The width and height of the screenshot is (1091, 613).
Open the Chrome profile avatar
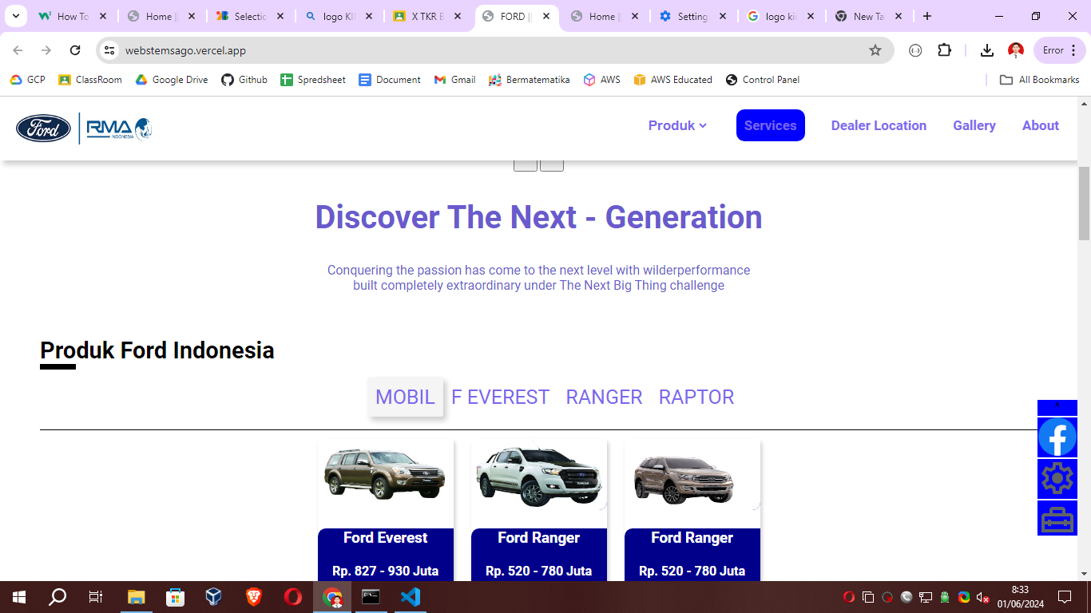tap(1016, 50)
